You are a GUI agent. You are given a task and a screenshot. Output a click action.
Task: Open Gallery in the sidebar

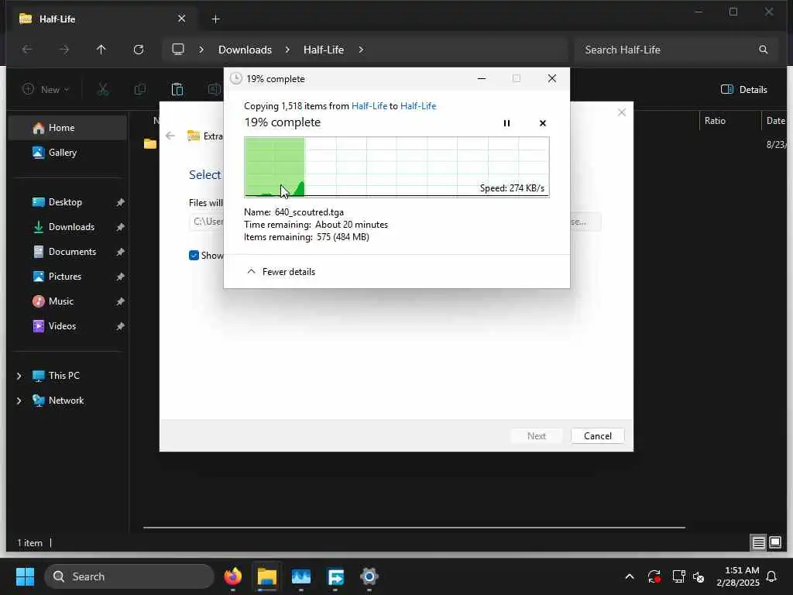pyautogui.click(x=67, y=153)
